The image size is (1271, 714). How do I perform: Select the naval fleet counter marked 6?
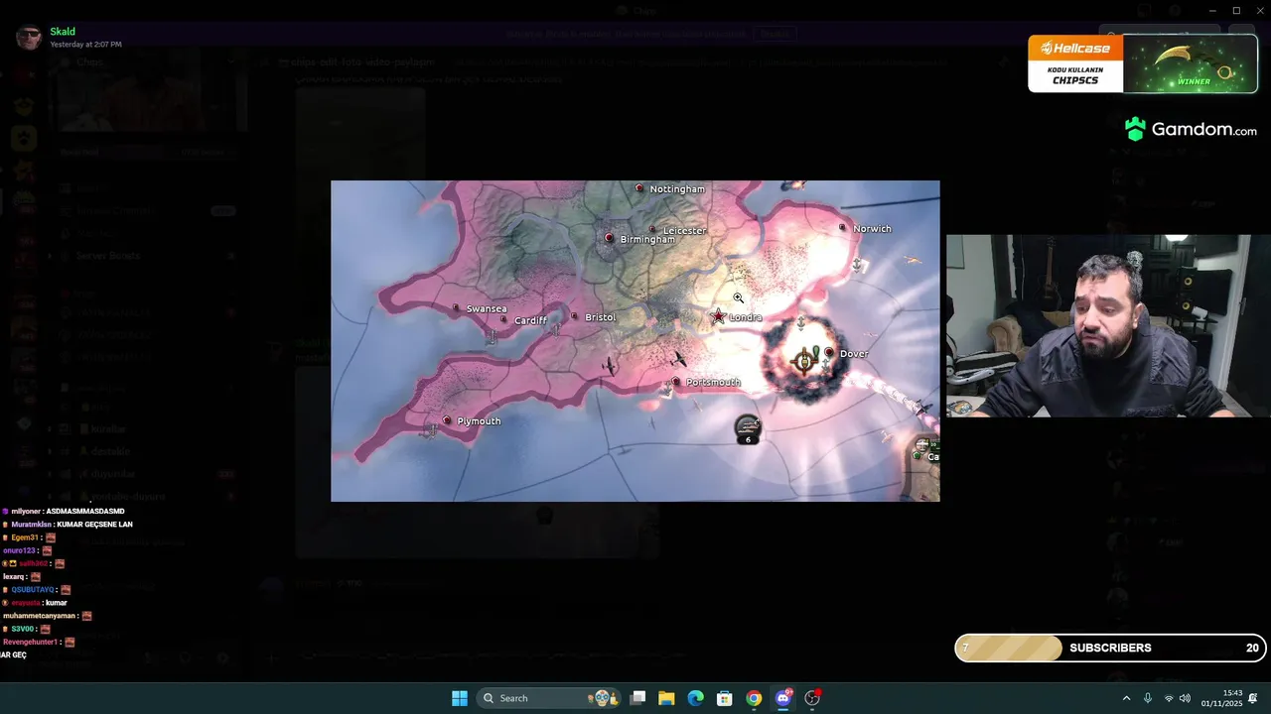(748, 429)
